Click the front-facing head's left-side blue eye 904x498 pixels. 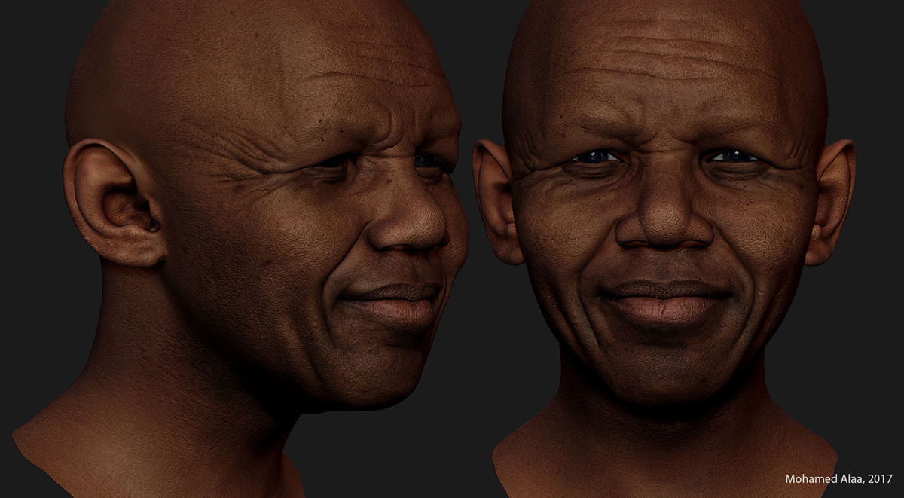coord(595,157)
